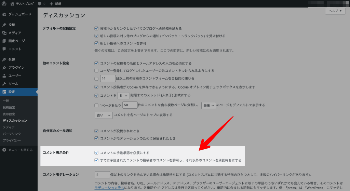The width and height of the screenshot is (350, 191).
Task: Go to テストブログ site link
Action: [25, 4]
